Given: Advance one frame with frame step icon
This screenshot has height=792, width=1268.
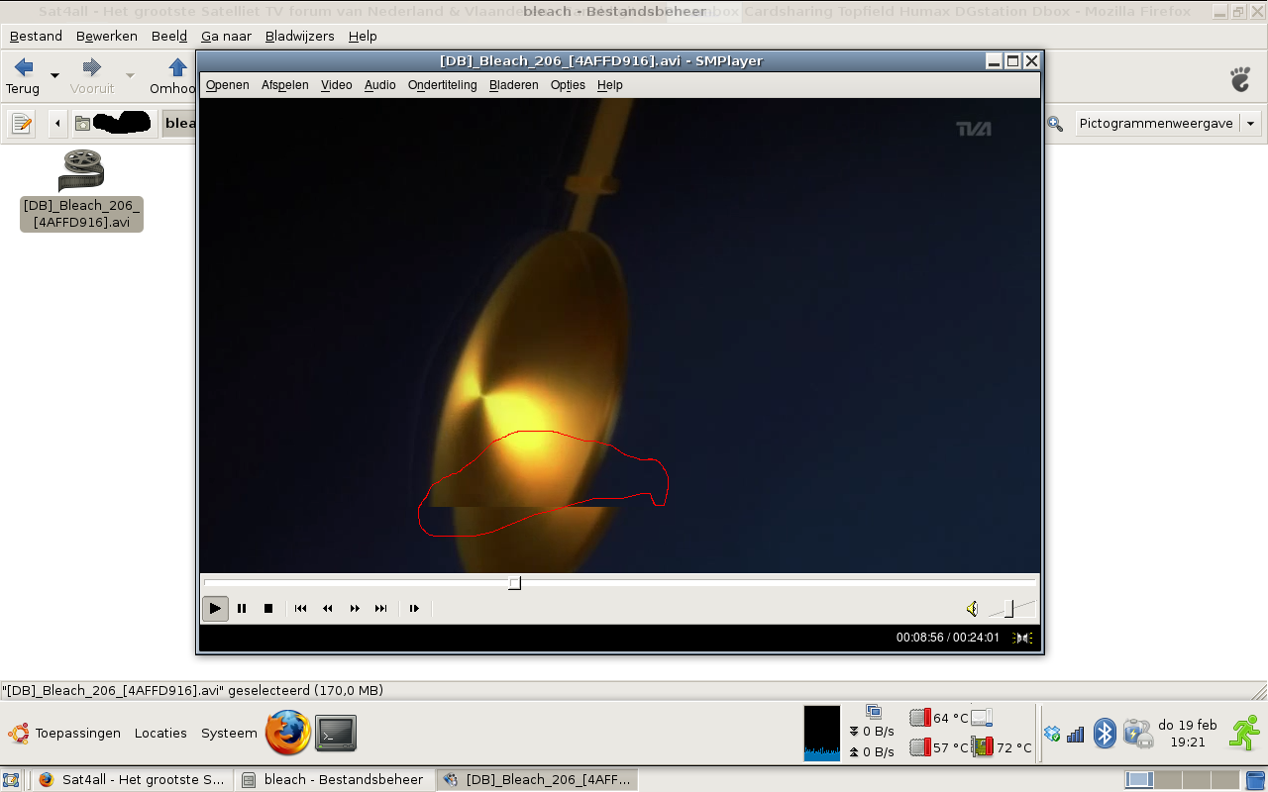Looking at the screenshot, I should pos(414,608).
